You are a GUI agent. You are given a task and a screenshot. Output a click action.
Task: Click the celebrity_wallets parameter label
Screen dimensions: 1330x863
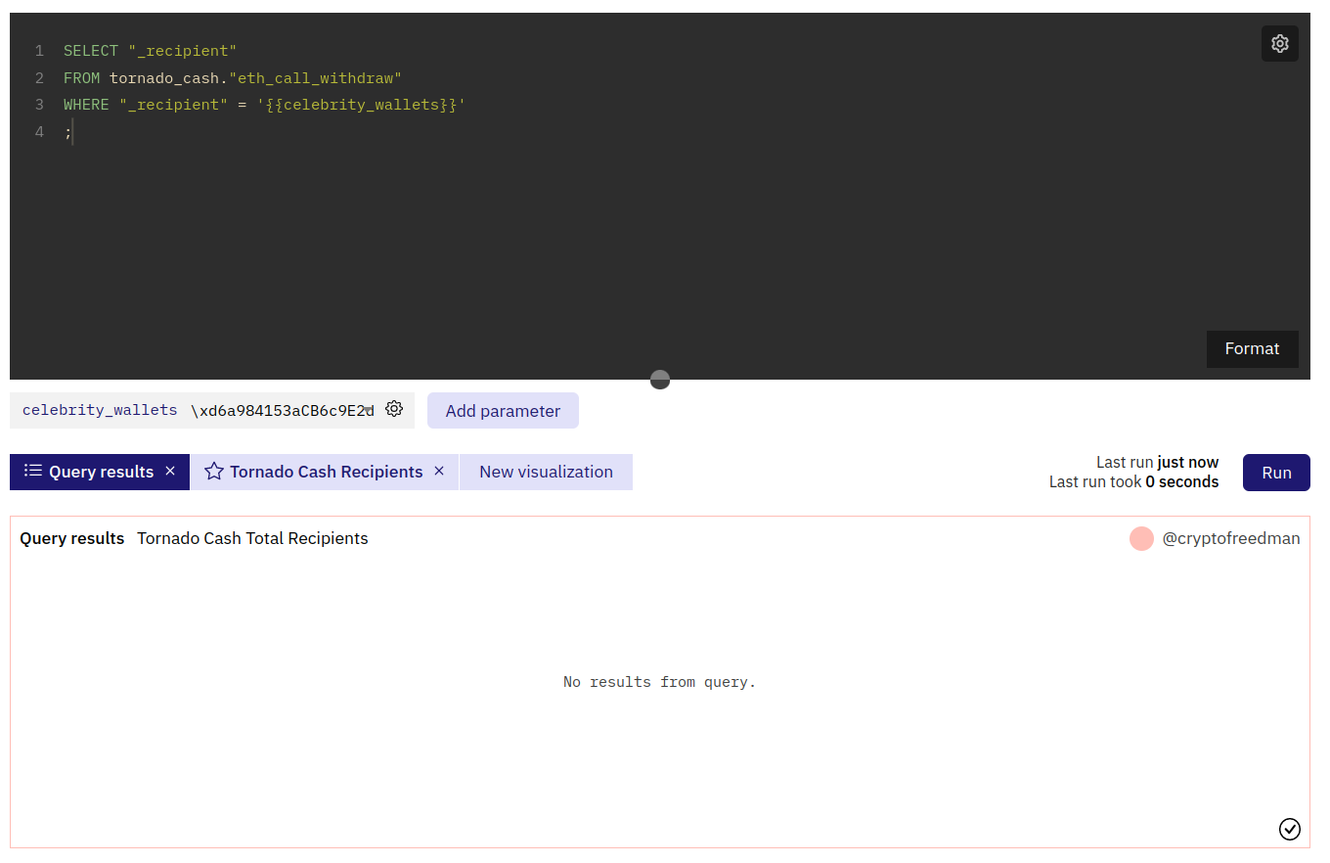pyautogui.click(x=100, y=411)
